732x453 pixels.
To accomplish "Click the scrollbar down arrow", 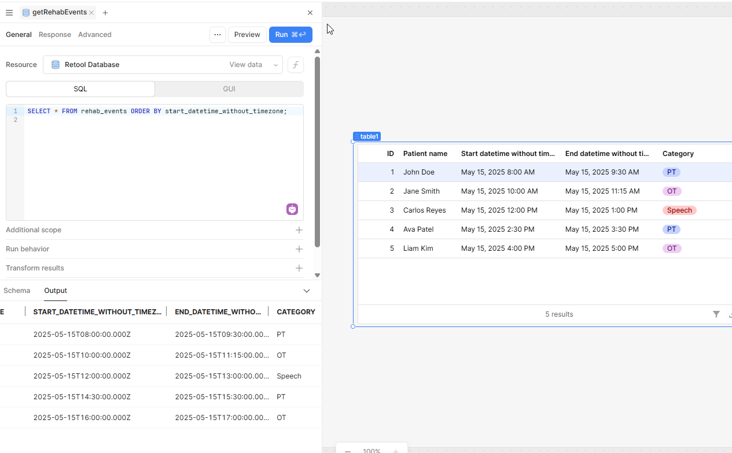I will 317,276.
